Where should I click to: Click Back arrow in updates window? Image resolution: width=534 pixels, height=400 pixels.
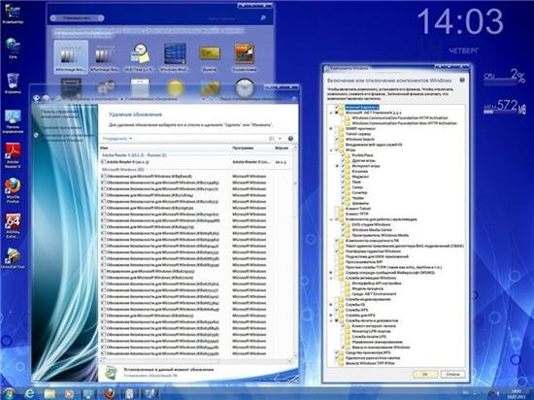click(x=37, y=98)
